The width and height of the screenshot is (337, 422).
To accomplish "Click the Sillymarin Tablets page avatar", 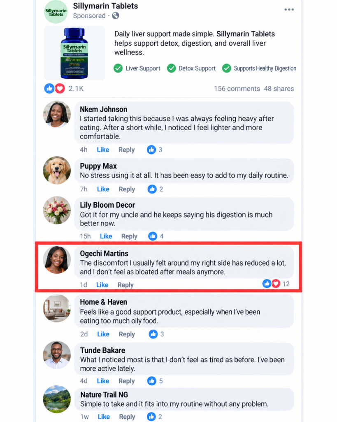I will [x=56, y=12].
